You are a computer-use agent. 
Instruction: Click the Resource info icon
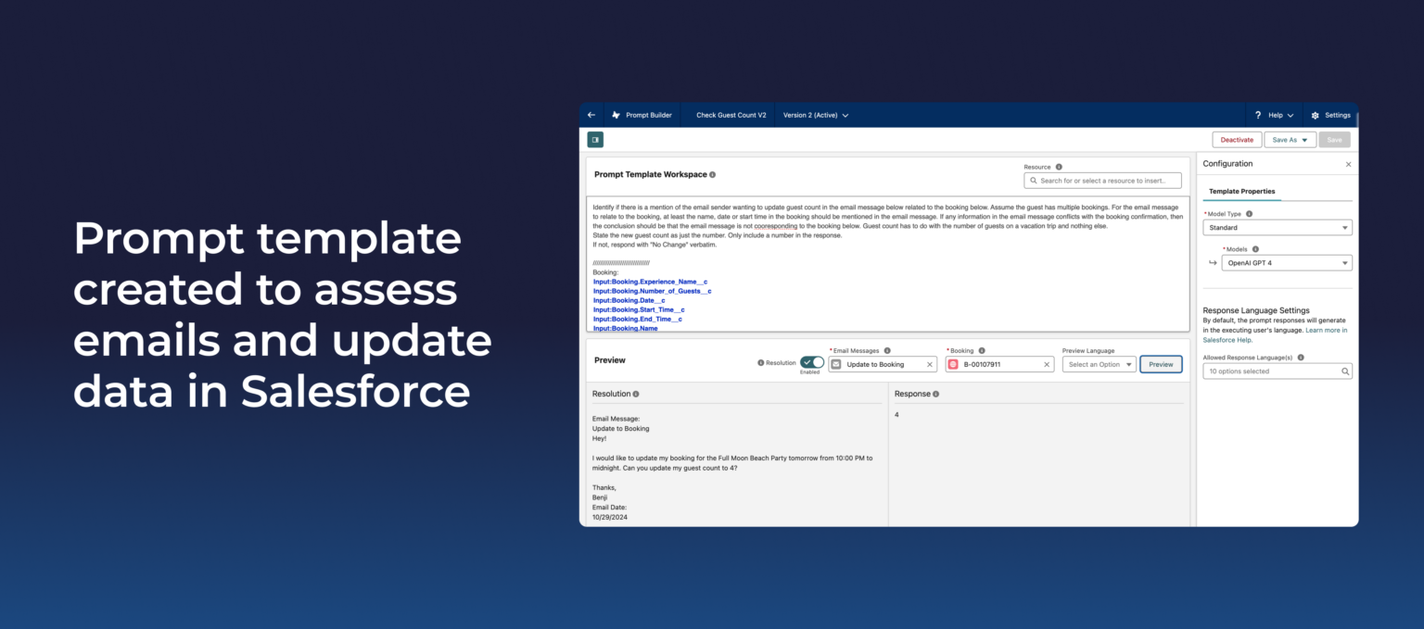point(1058,167)
